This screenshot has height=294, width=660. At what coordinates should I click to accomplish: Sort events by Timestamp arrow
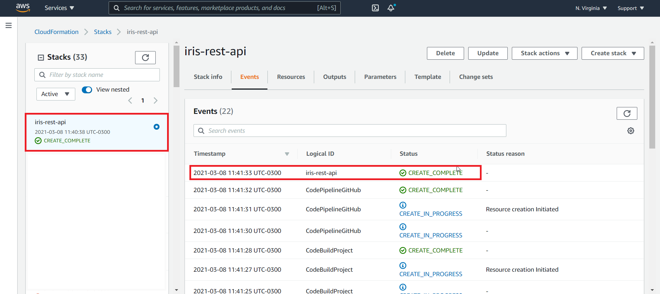pos(287,154)
